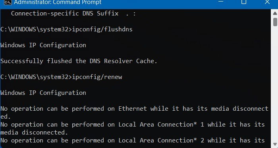
Task: Click Windows IP Configuration heading under flushdns command
Action: [43, 45]
